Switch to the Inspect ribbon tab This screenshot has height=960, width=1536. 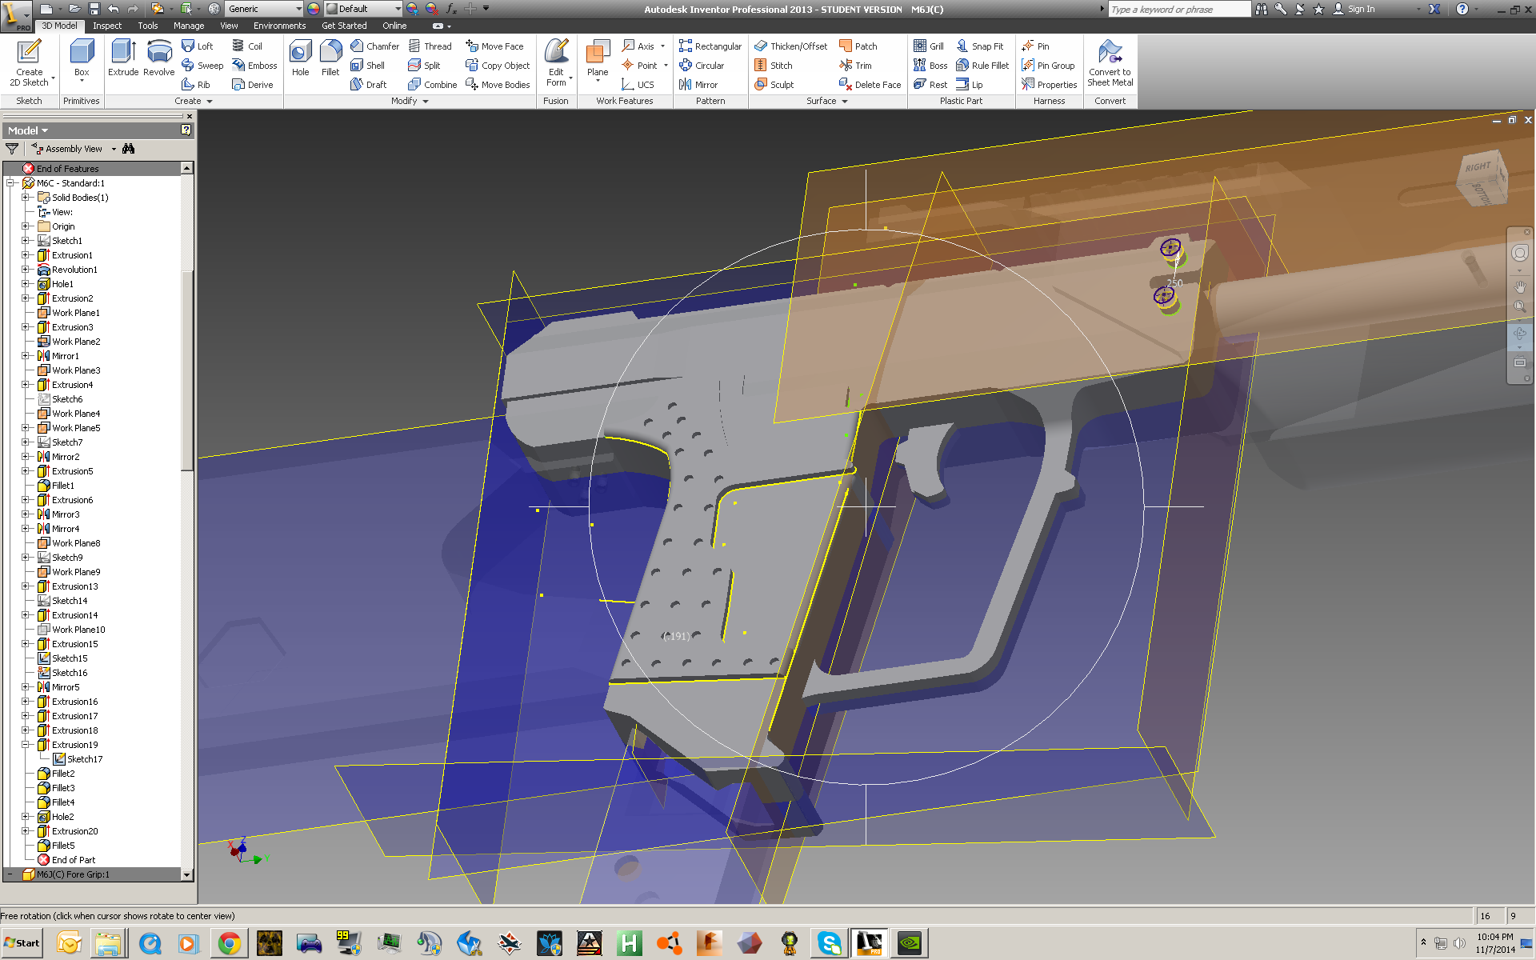(107, 26)
